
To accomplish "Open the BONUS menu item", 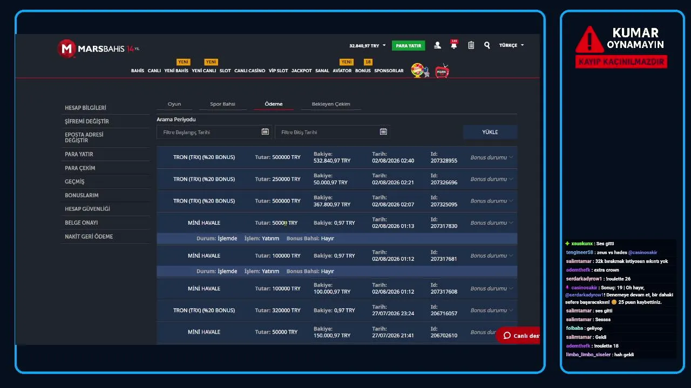I will tap(363, 71).
